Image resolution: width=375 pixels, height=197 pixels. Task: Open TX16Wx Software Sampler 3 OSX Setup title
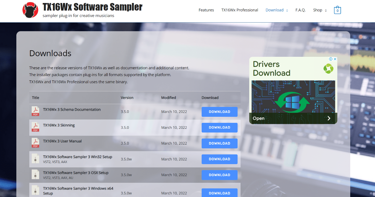[76, 173]
